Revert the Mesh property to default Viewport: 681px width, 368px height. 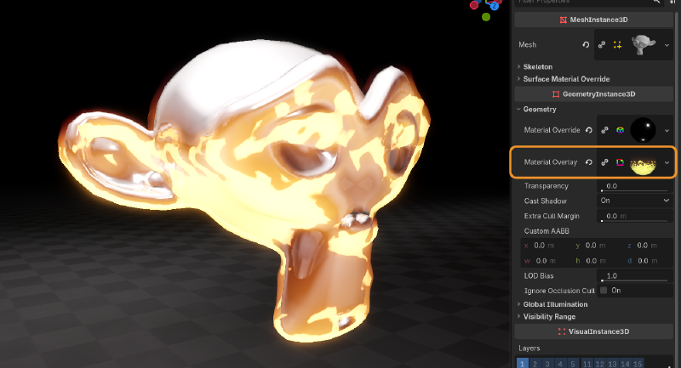point(586,45)
